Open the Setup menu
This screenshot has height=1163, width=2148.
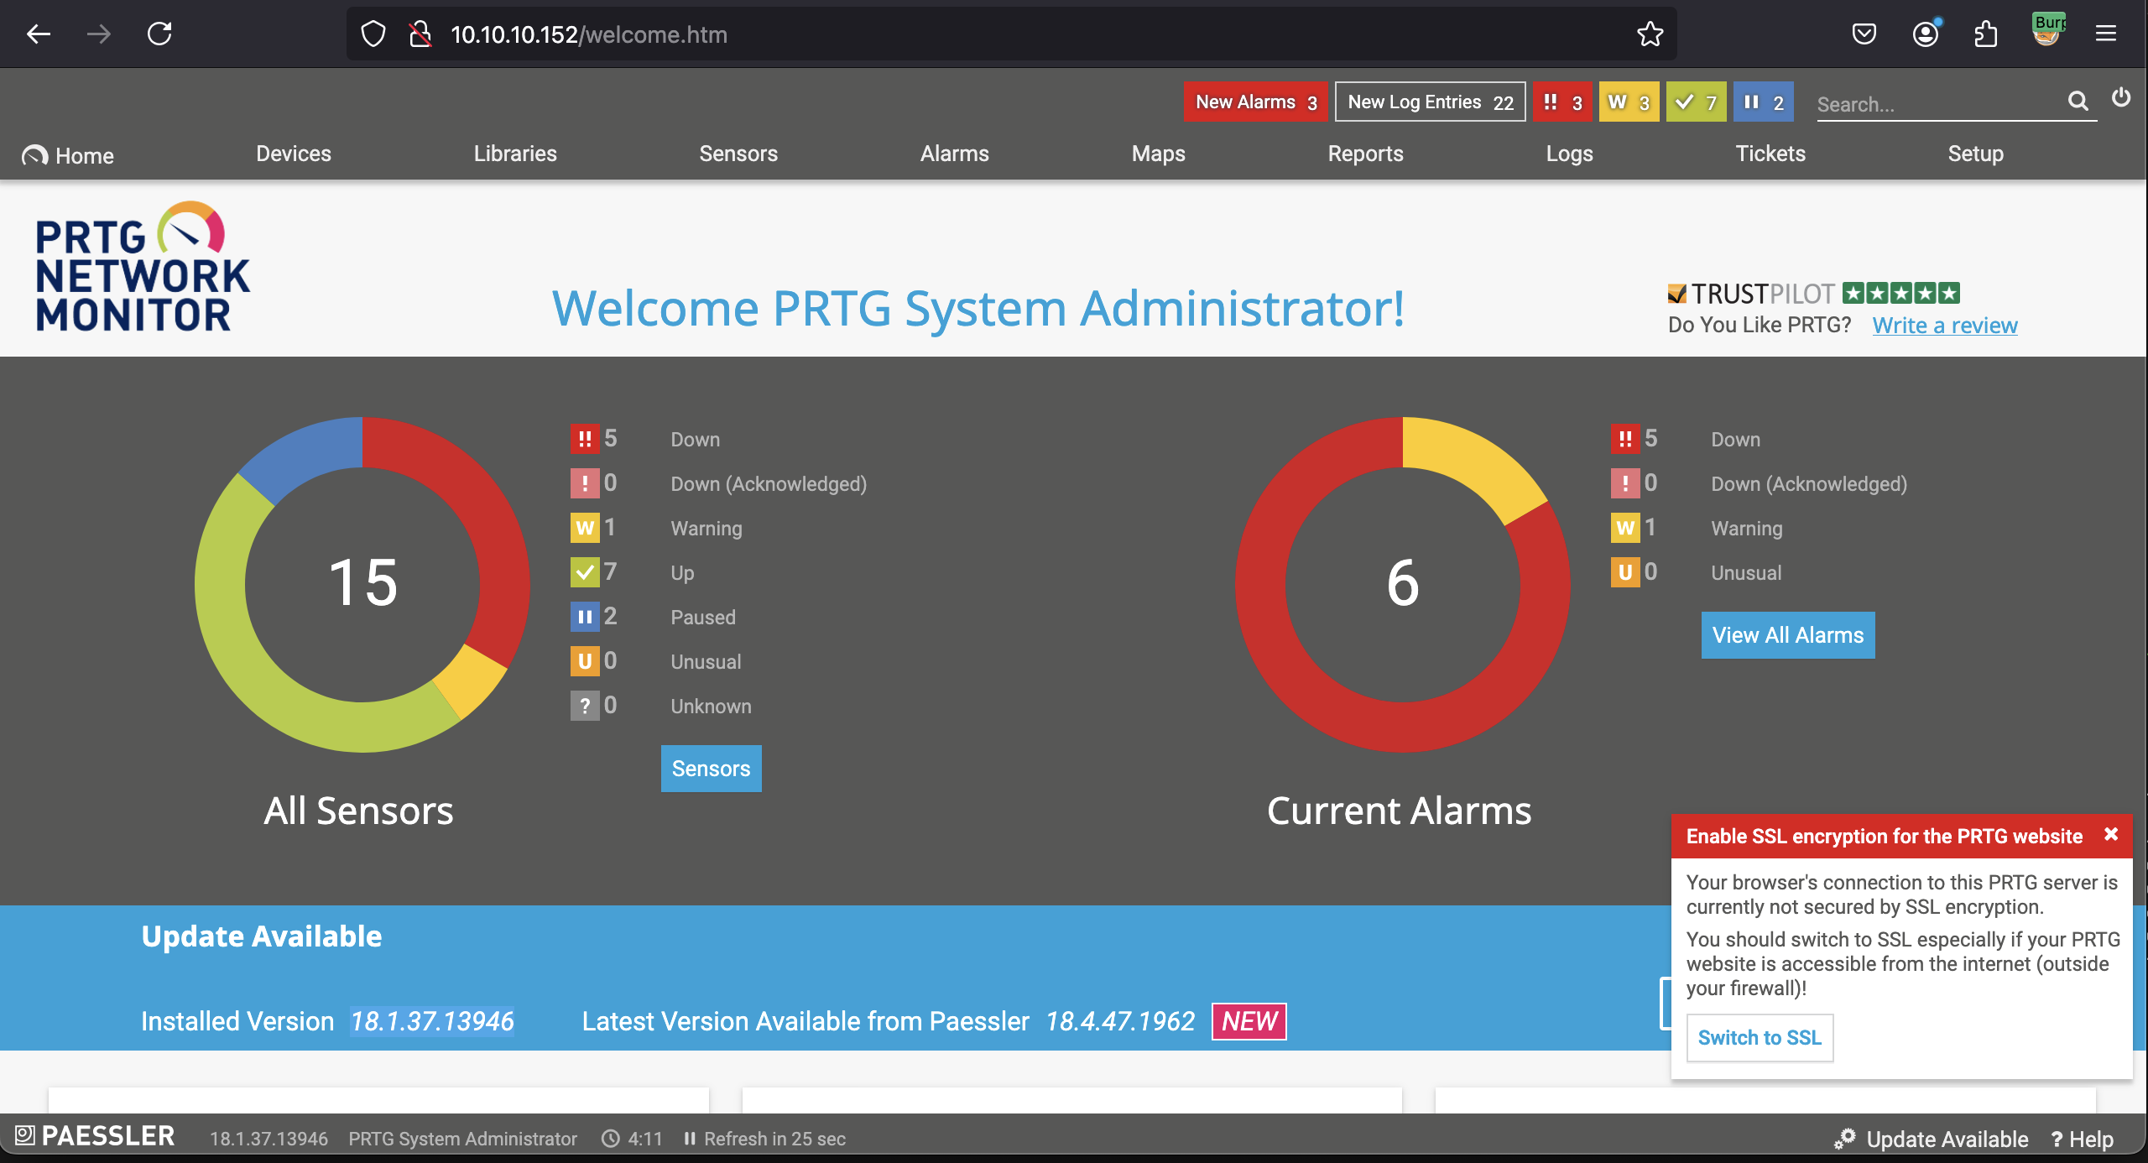click(1975, 154)
